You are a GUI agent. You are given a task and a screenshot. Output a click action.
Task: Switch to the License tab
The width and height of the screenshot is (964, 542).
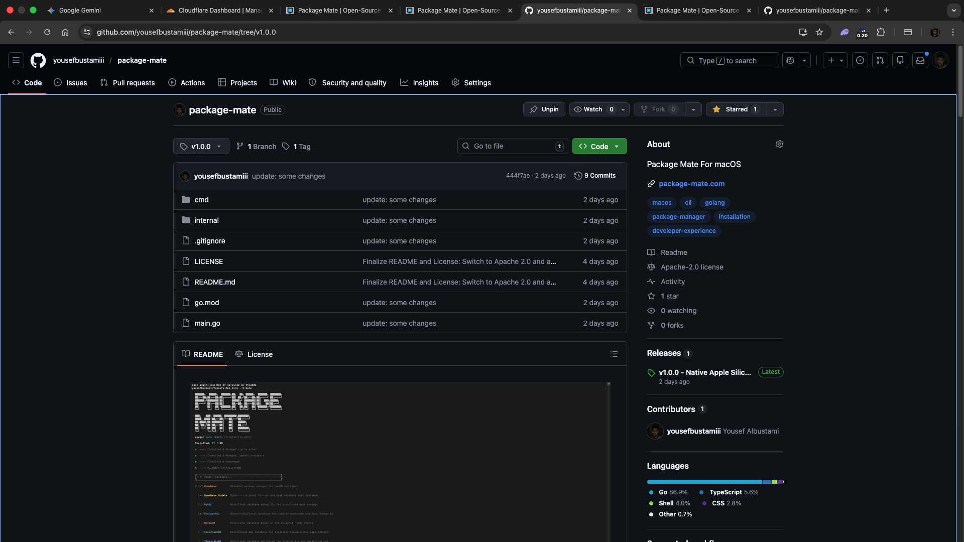[x=254, y=354]
